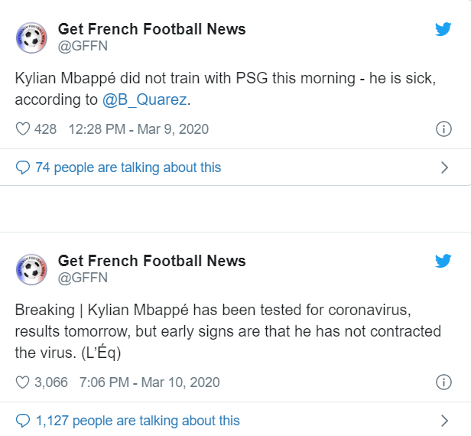
Task: Click Twitter bird icon on second tweet
Action: [443, 261]
